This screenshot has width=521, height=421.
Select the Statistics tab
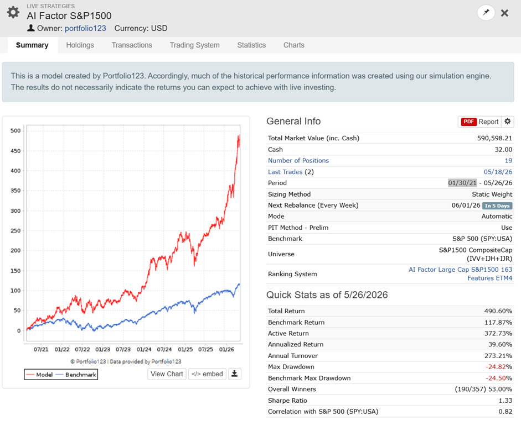(x=251, y=45)
